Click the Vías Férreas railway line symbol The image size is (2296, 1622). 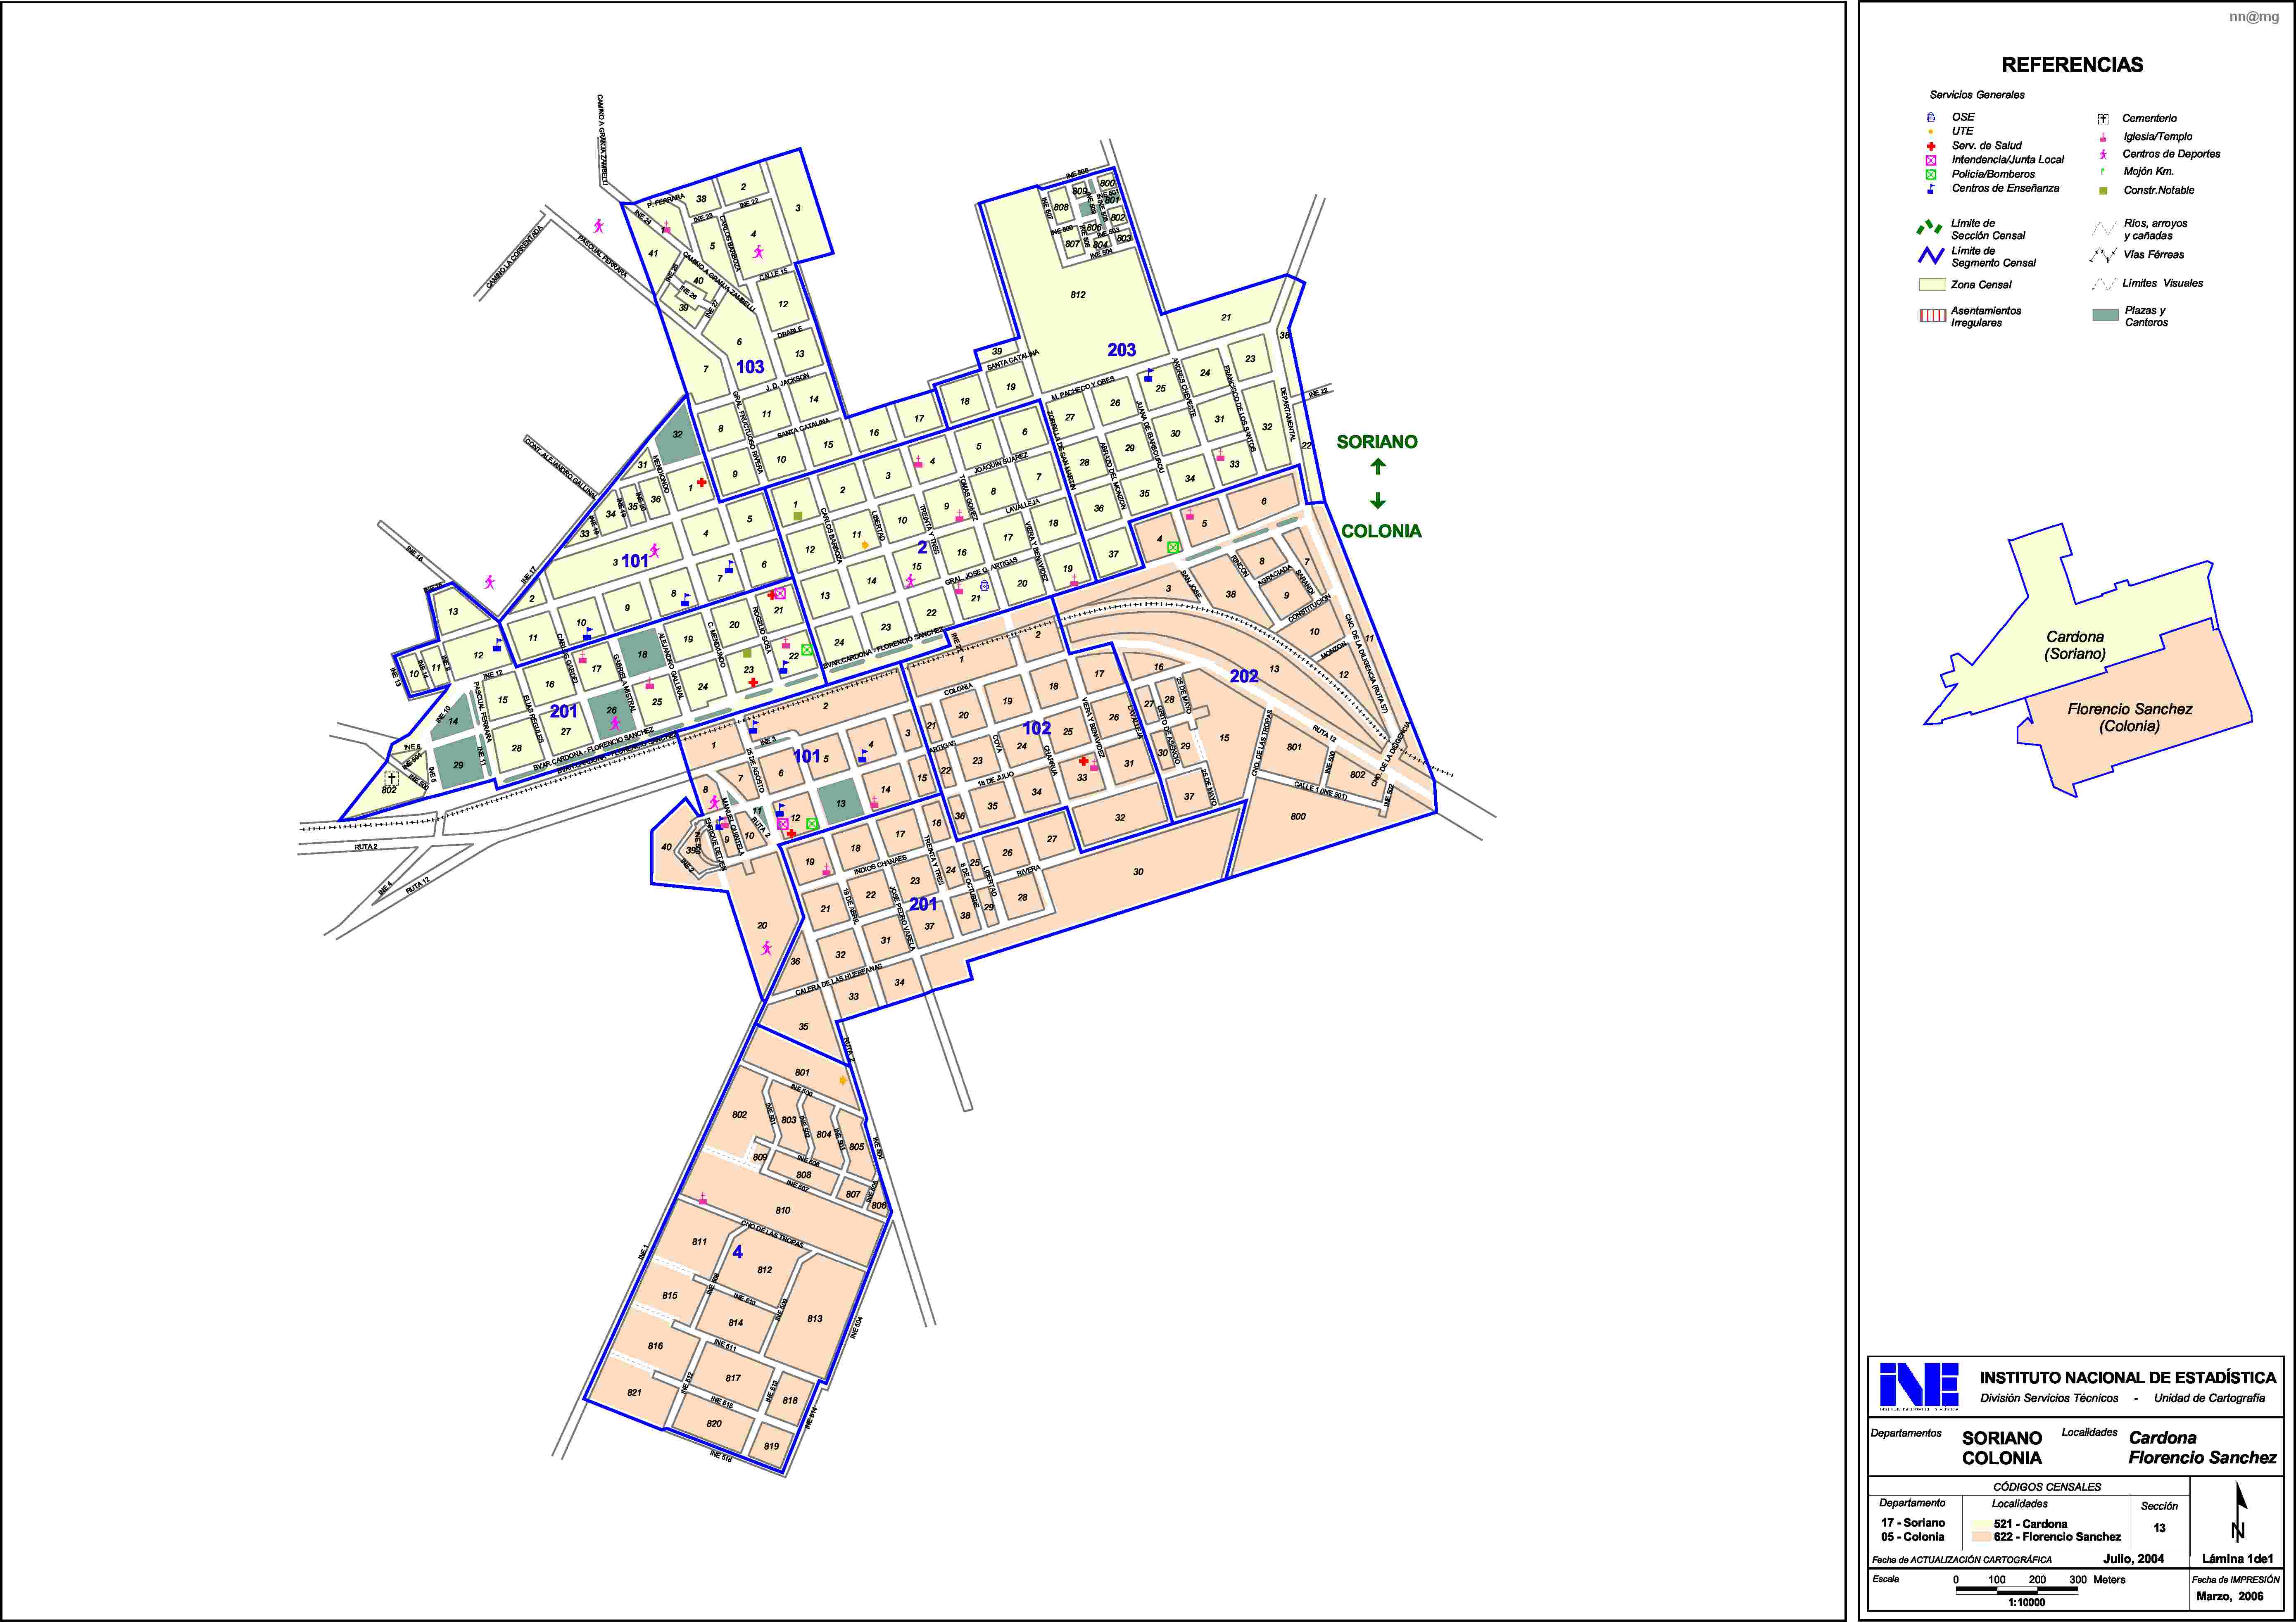pos(2103,255)
